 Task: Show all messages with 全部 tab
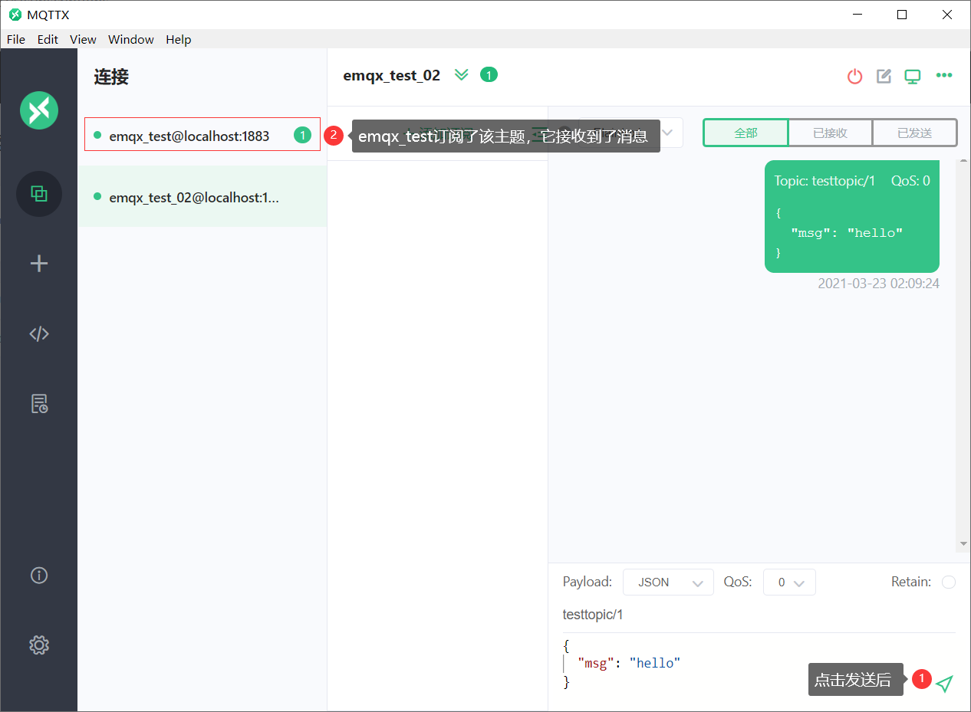(746, 133)
